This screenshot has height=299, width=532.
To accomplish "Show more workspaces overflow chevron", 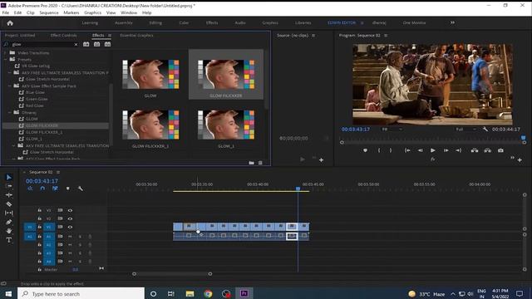I will [452, 22].
